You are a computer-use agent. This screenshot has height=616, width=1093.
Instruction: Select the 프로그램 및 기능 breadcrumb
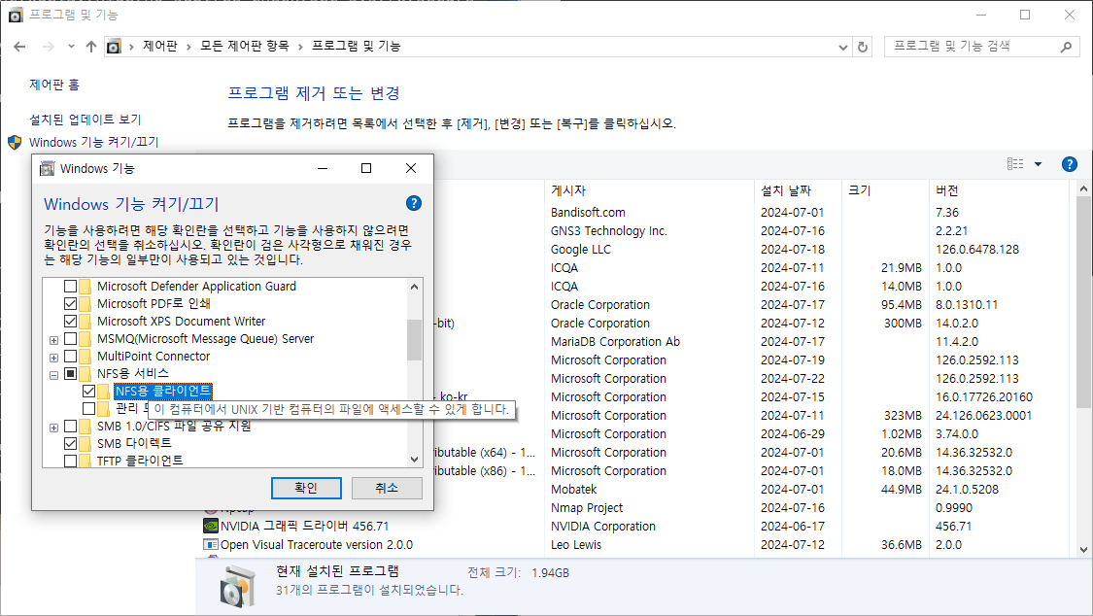coord(357,46)
